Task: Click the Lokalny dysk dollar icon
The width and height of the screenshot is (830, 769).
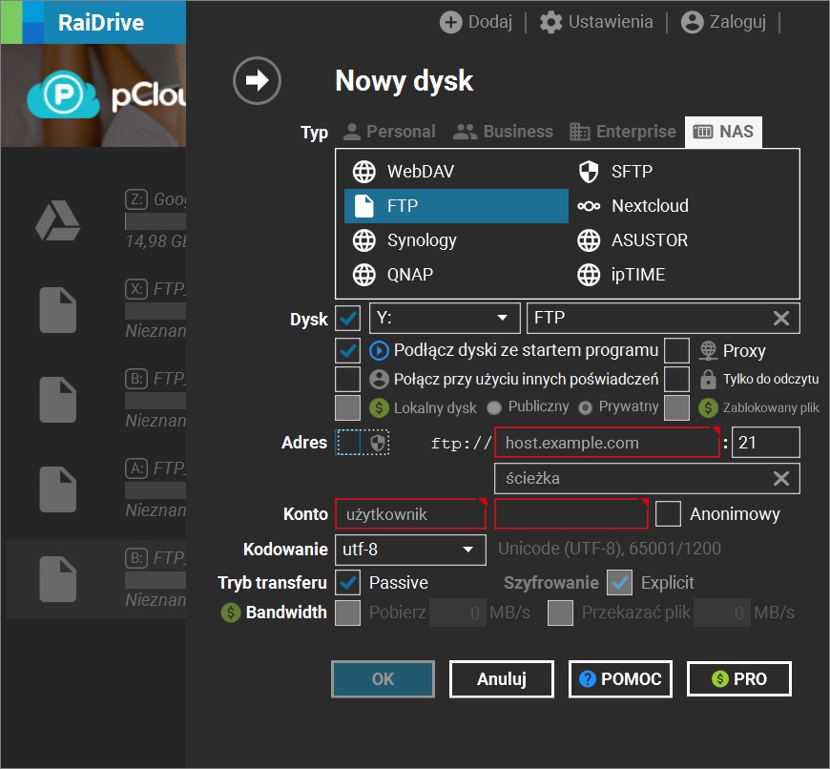Action: [379, 407]
